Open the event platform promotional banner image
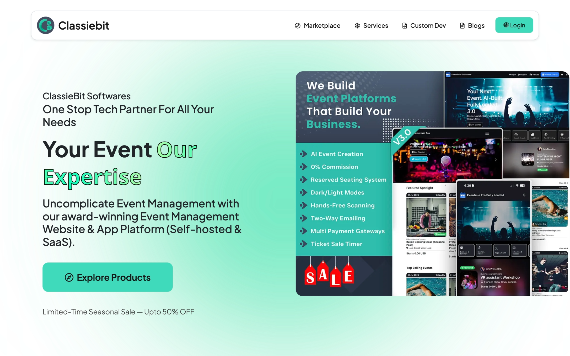This screenshot has width=570, height=356. [x=433, y=184]
